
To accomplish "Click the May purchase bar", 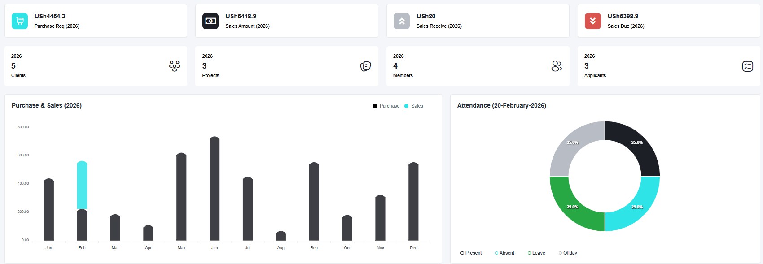I will pos(181,197).
